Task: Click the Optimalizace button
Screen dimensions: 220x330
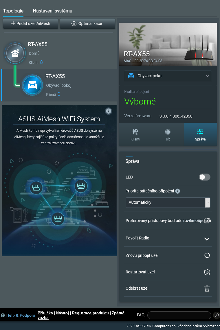Action: [87, 24]
